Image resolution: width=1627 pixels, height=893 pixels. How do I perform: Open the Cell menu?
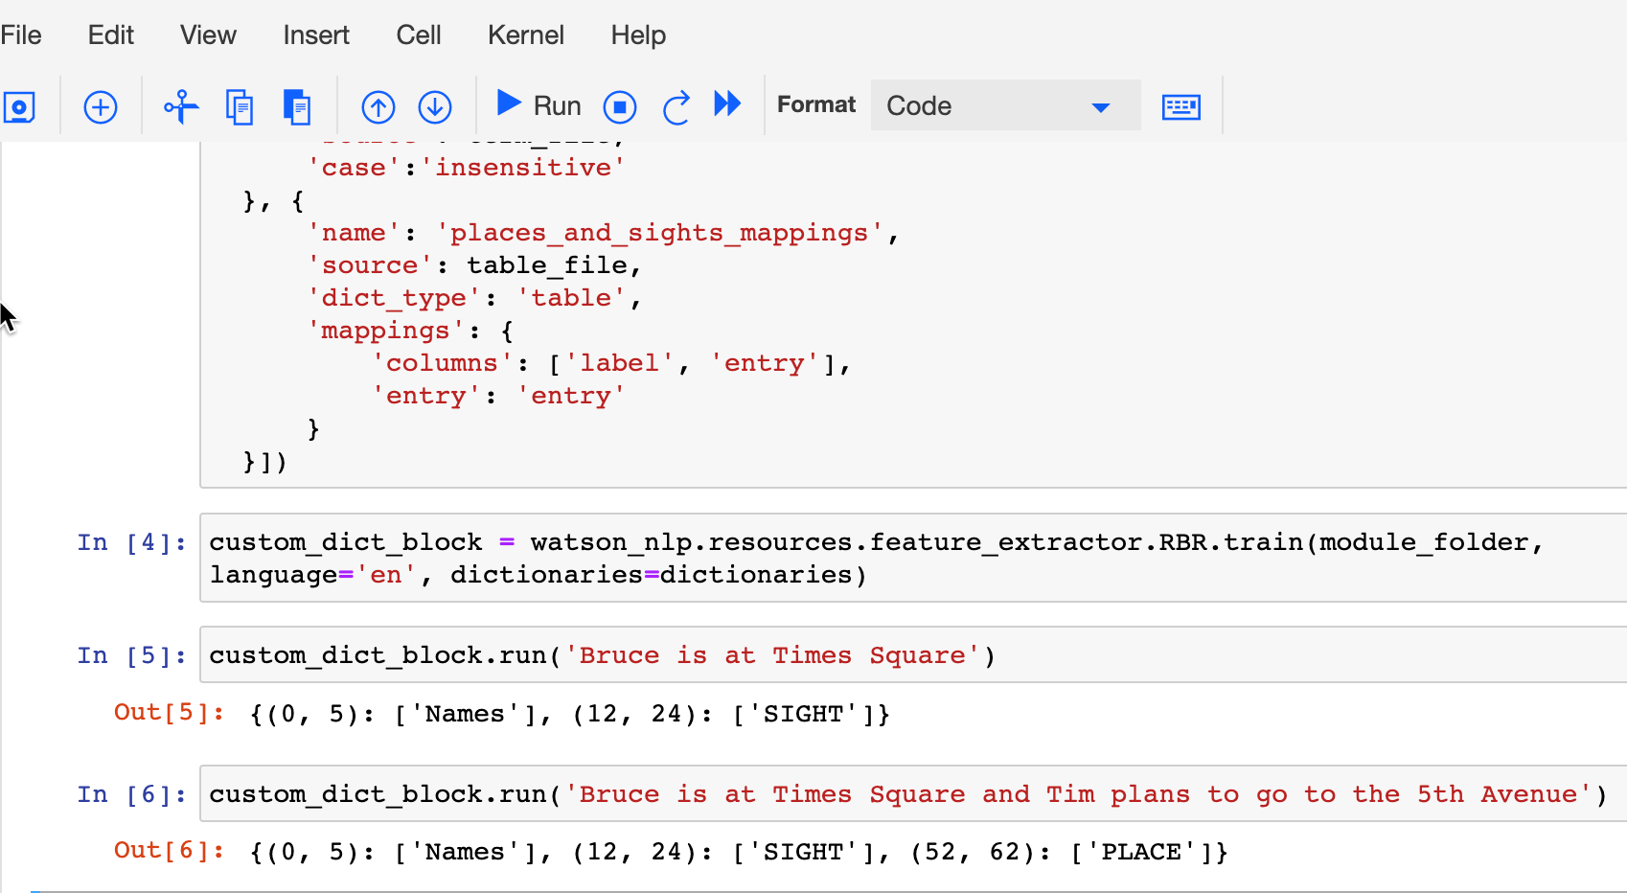click(x=418, y=35)
